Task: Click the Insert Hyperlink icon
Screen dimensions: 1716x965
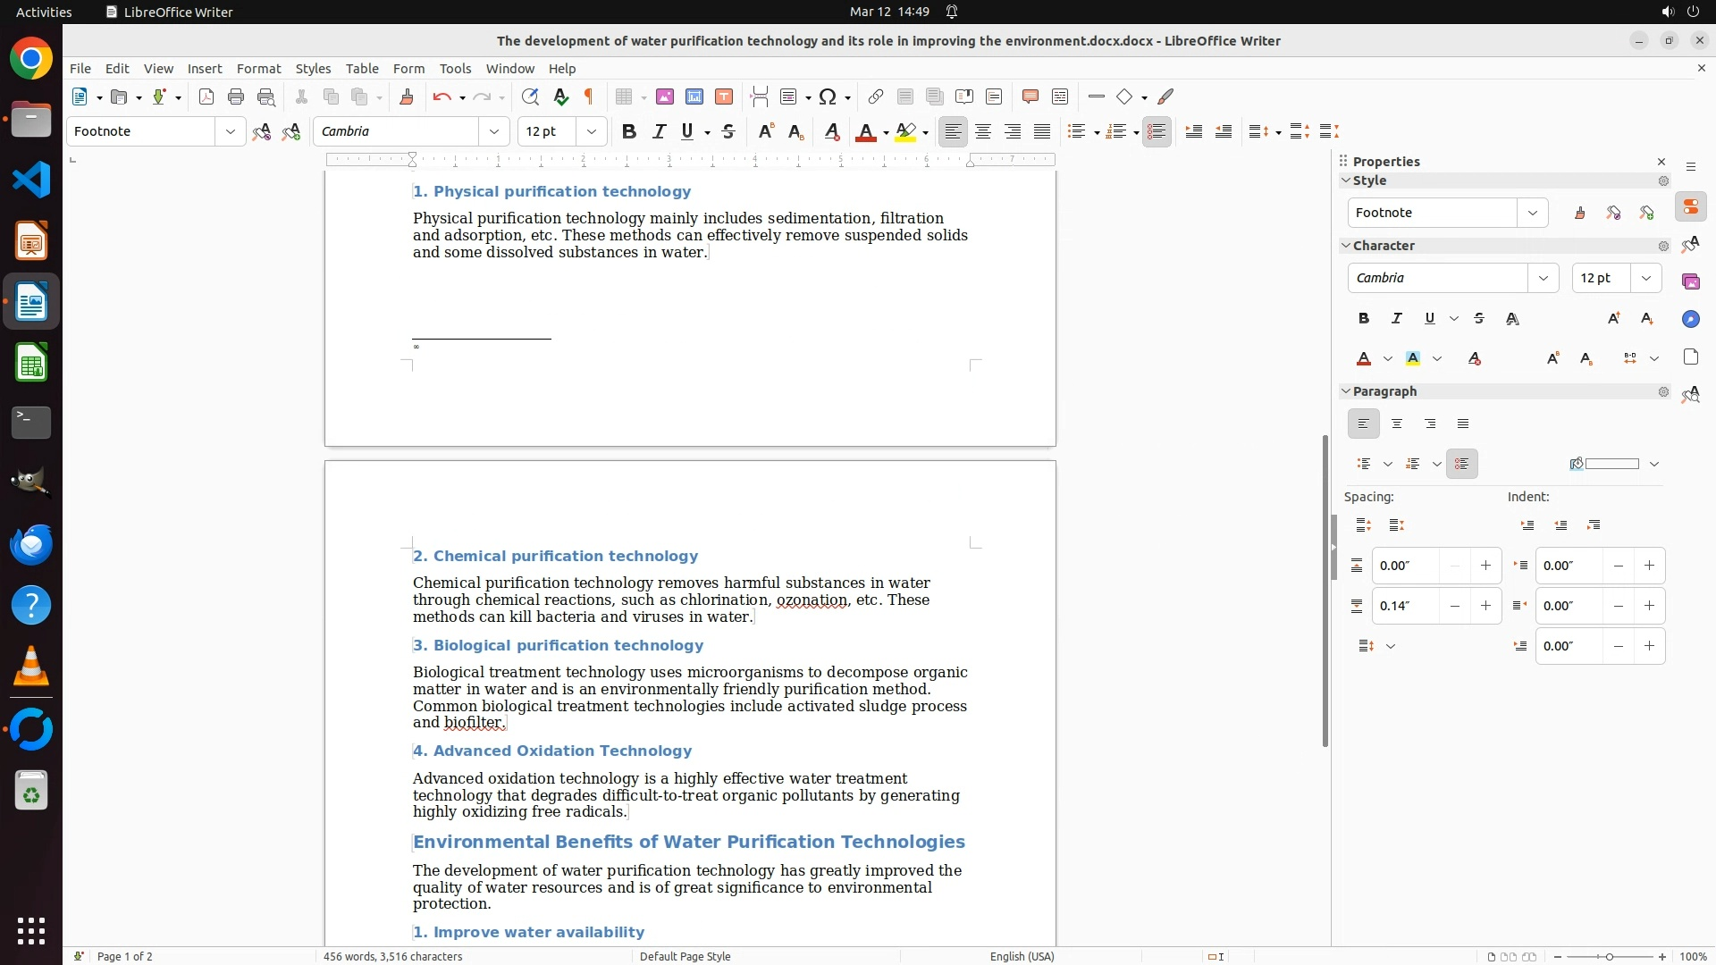Action: (876, 97)
